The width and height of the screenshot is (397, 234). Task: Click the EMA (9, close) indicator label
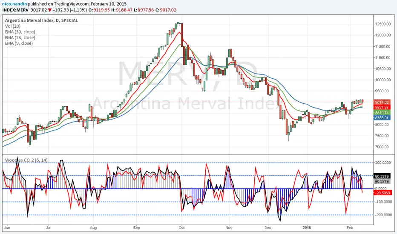coord(19,43)
